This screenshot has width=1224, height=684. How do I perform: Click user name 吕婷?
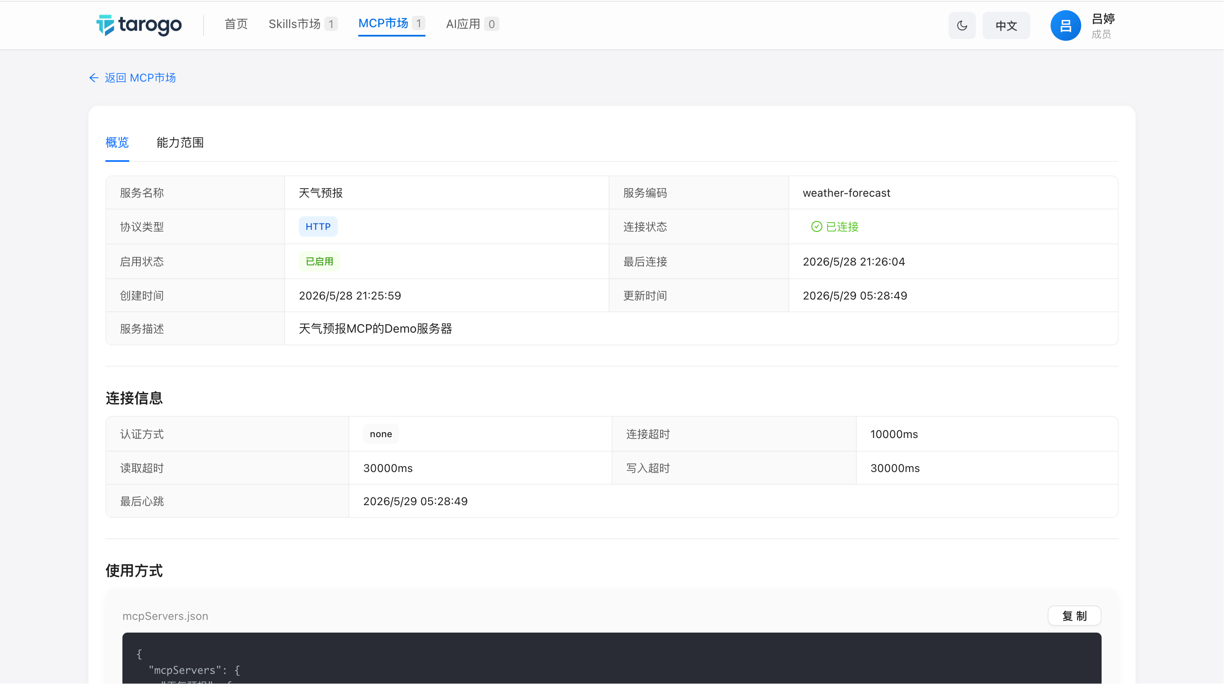pyautogui.click(x=1103, y=19)
